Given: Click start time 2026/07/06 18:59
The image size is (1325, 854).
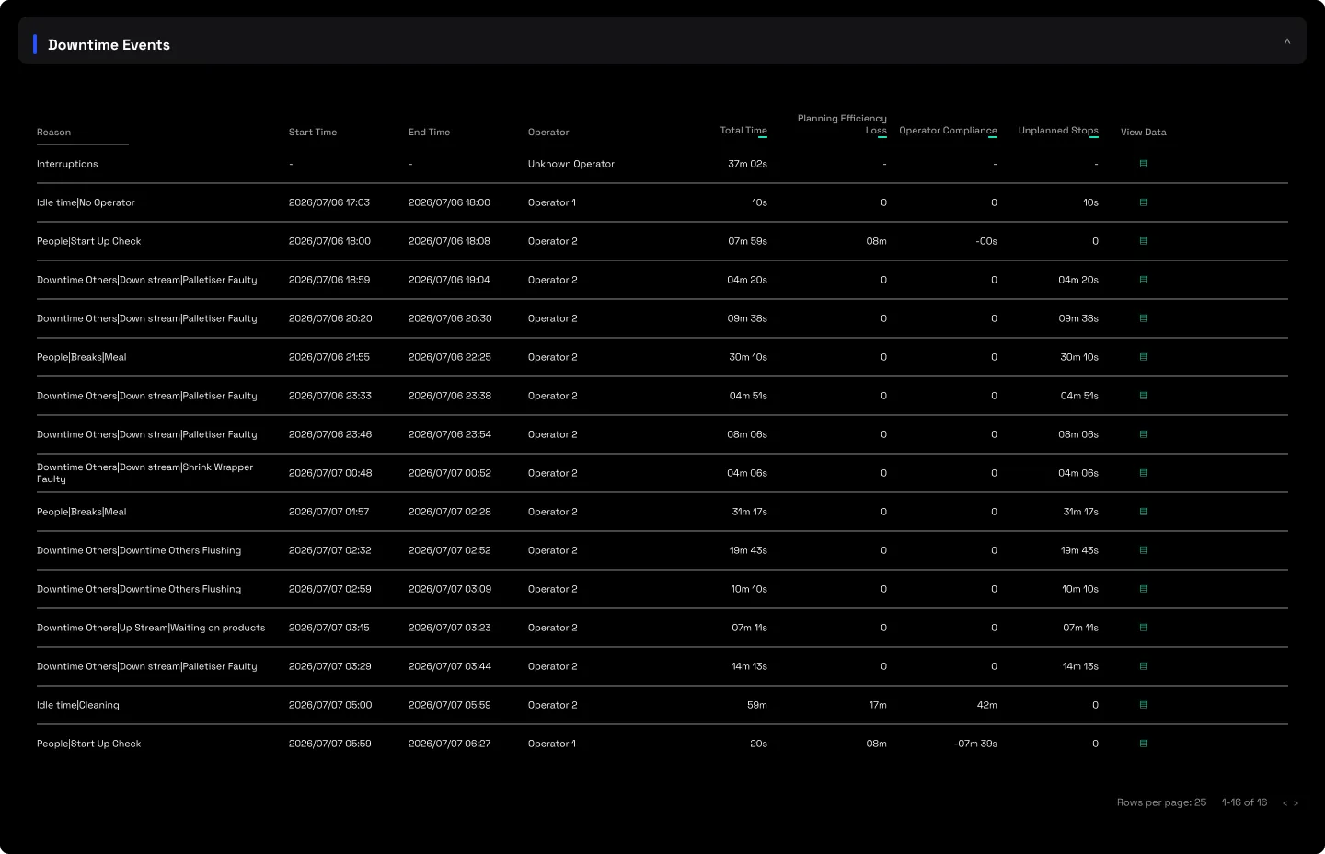Looking at the screenshot, I should pyautogui.click(x=329, y=280).
